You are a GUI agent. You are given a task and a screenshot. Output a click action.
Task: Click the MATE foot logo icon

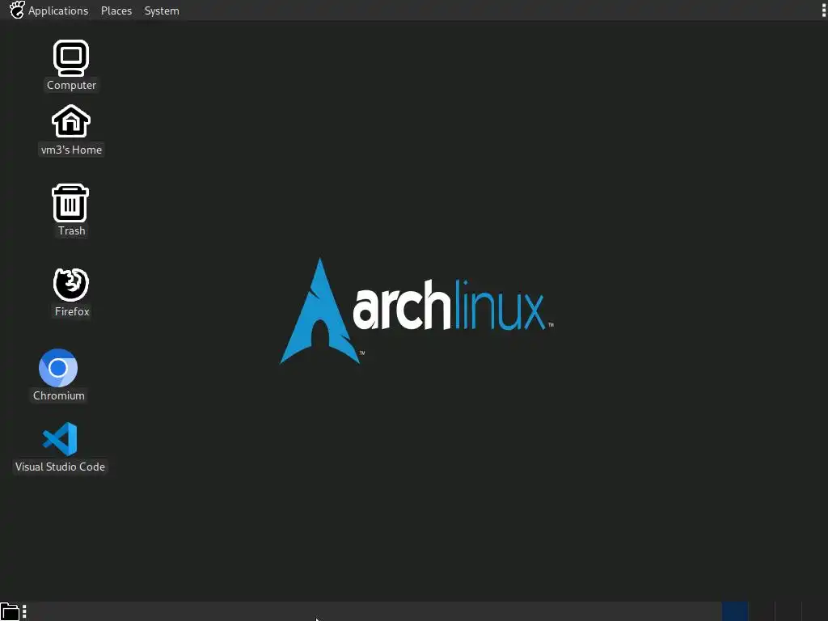17,10
